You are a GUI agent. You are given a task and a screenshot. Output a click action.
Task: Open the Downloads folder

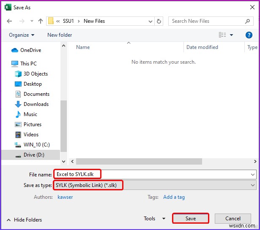(36, 104)
